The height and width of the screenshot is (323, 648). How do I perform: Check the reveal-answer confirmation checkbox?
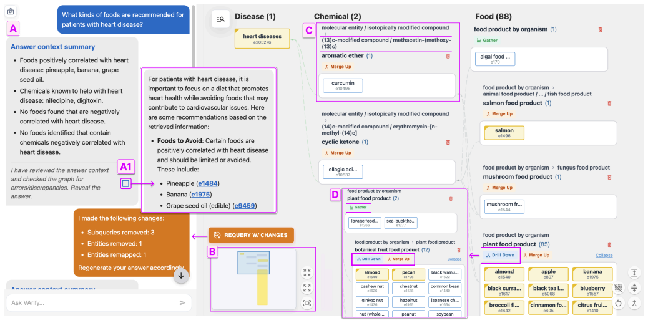click(x=126, y=183)
